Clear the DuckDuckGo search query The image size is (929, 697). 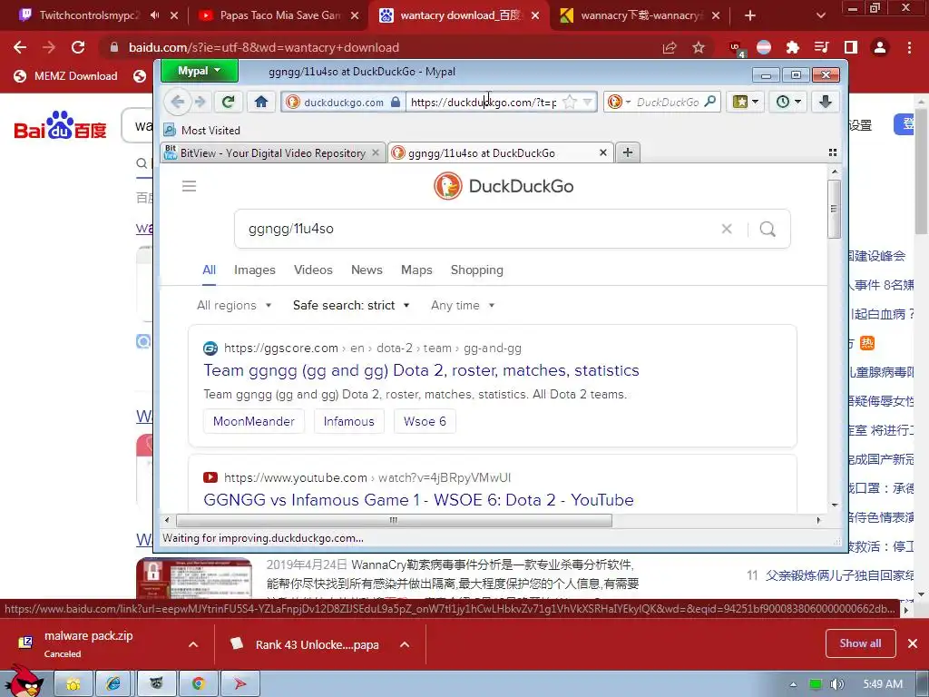tap(727, 229)
